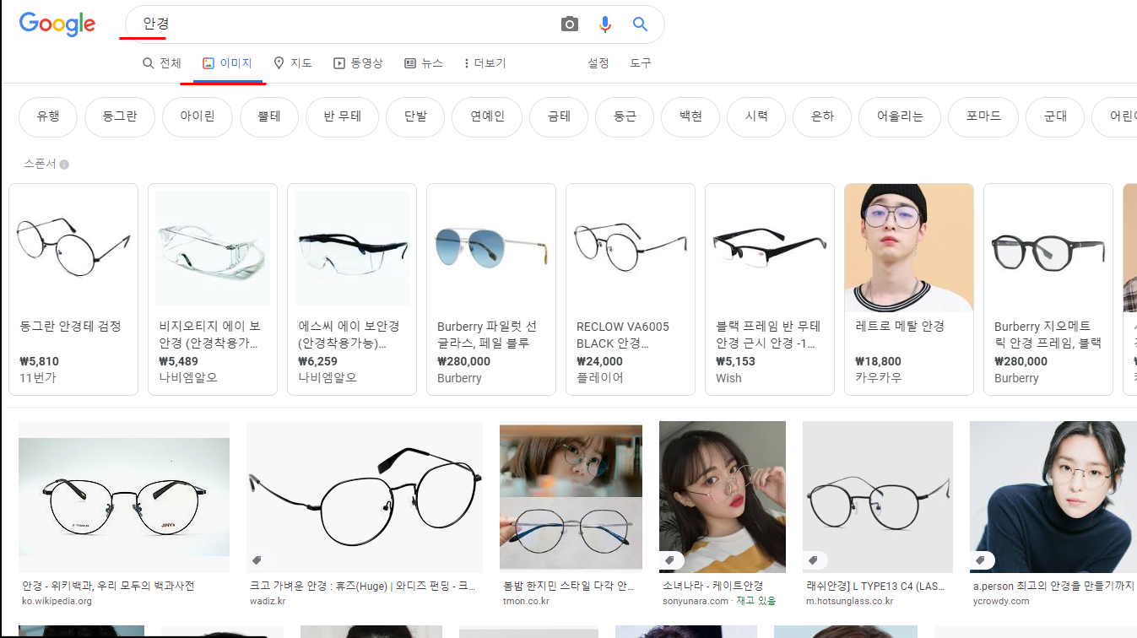The image size is (1137, 638).
Task: Choose the 은하 filter chip
Action: [822, 117]
